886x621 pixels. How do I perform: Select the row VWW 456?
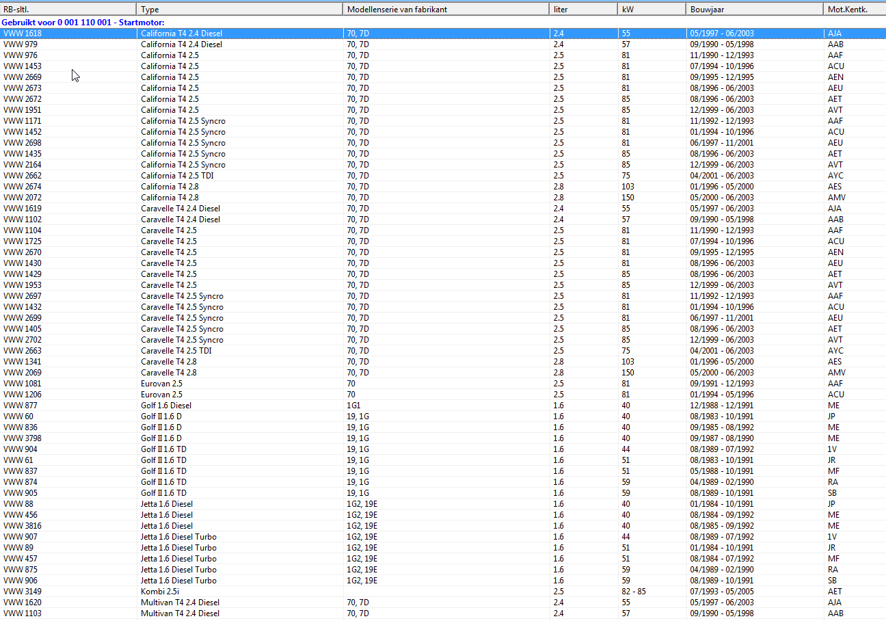point(443,515)
